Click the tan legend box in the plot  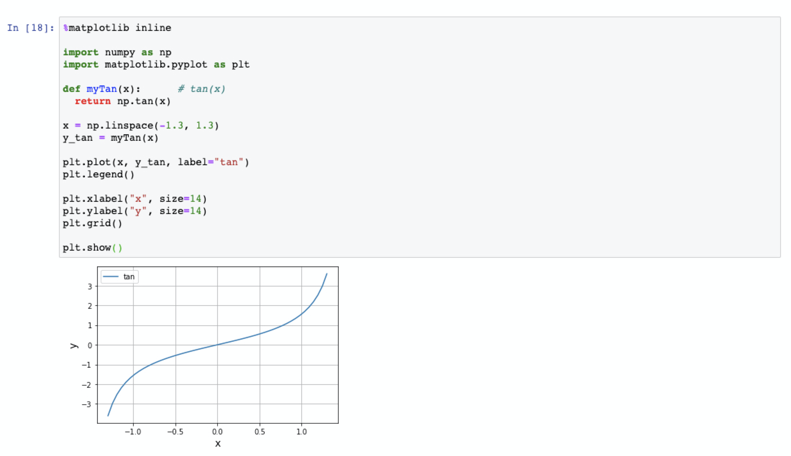point(120,277)
